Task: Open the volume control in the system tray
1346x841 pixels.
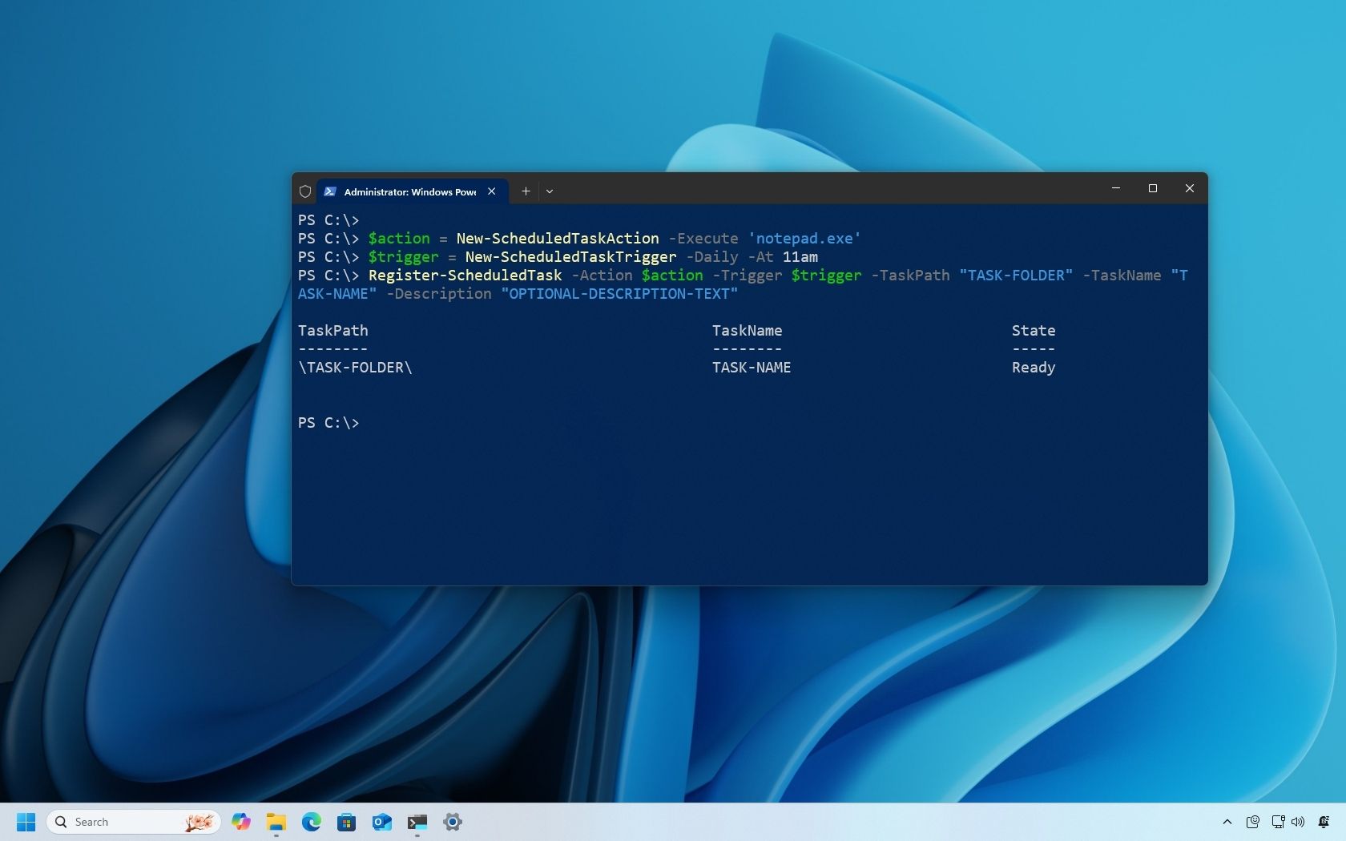Action: [1298, 822]
